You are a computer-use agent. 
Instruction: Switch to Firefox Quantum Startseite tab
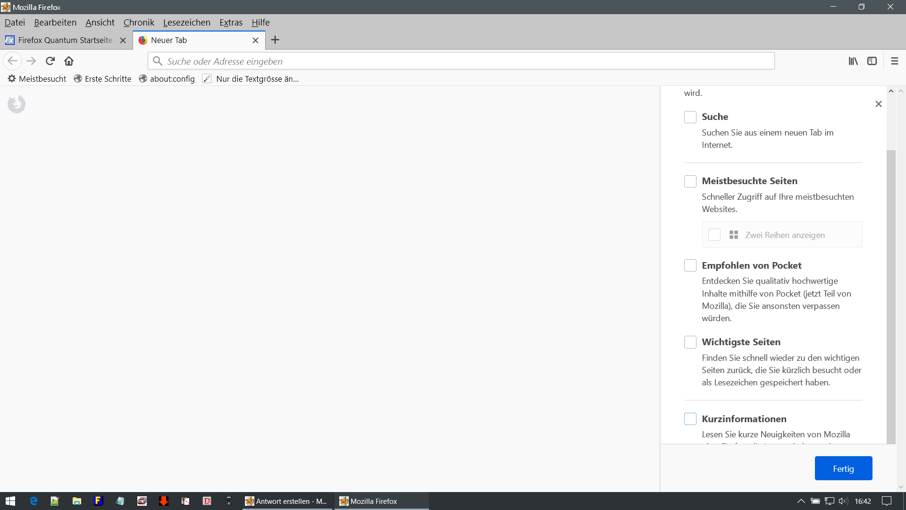(65, 41)
